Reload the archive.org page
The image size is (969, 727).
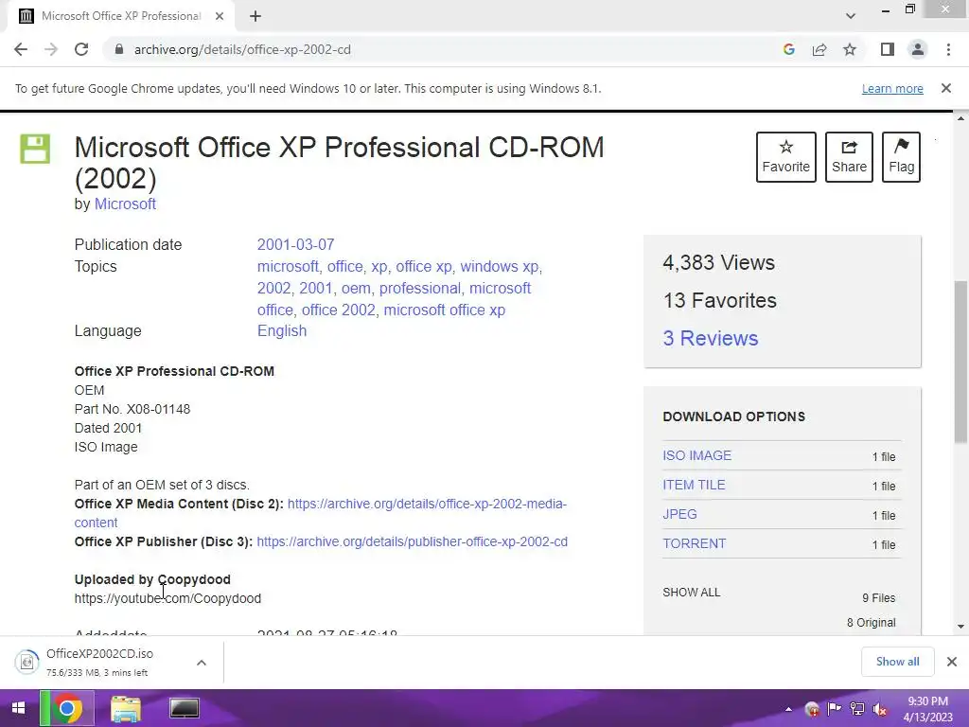coord(81,49)
